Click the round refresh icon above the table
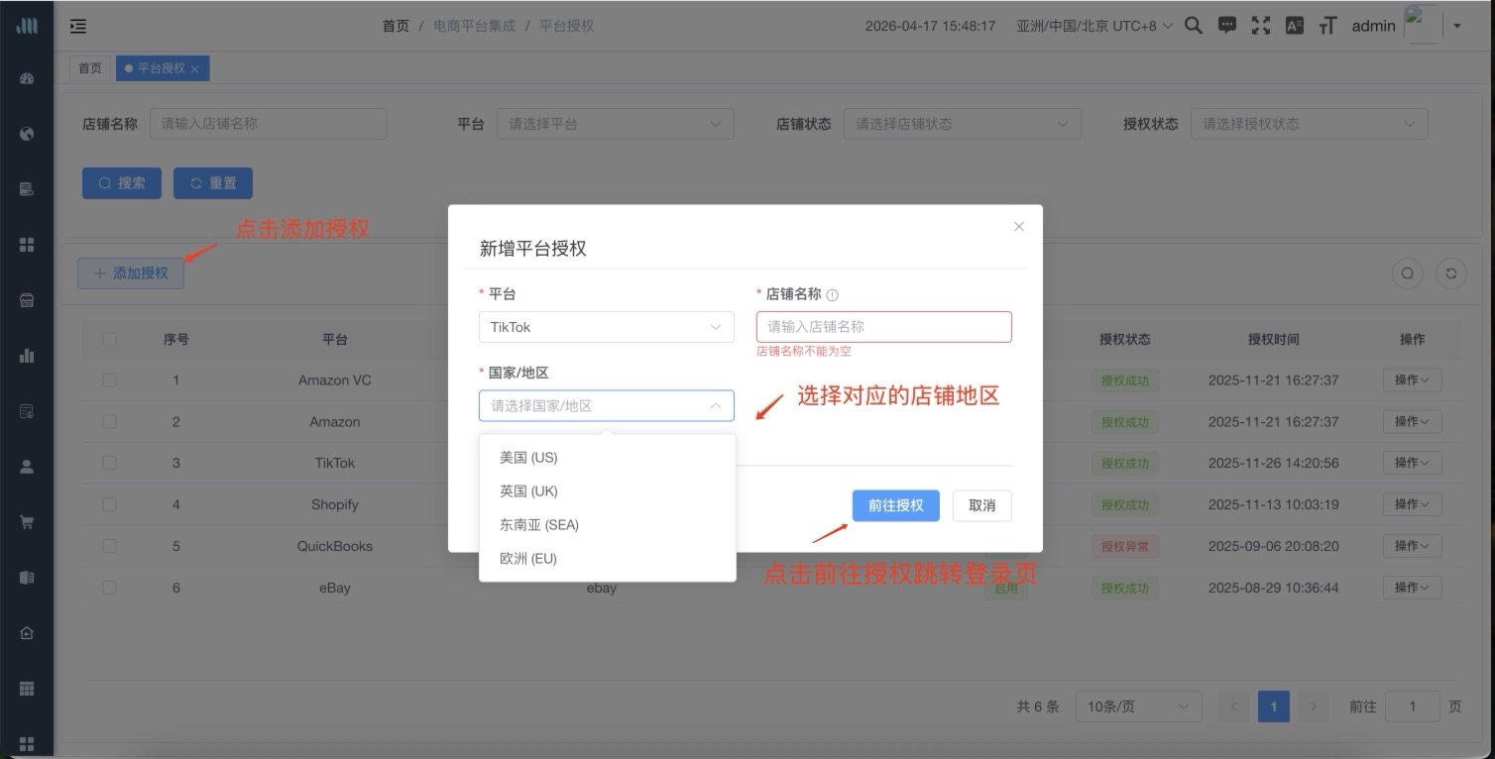Viewport: 1495px width, 759px height. (1451, 274)
